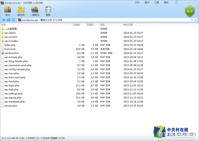This screenshot has height=141, width=199.
Task: Select the wp-load.php file name
Action: pos(12,81)
